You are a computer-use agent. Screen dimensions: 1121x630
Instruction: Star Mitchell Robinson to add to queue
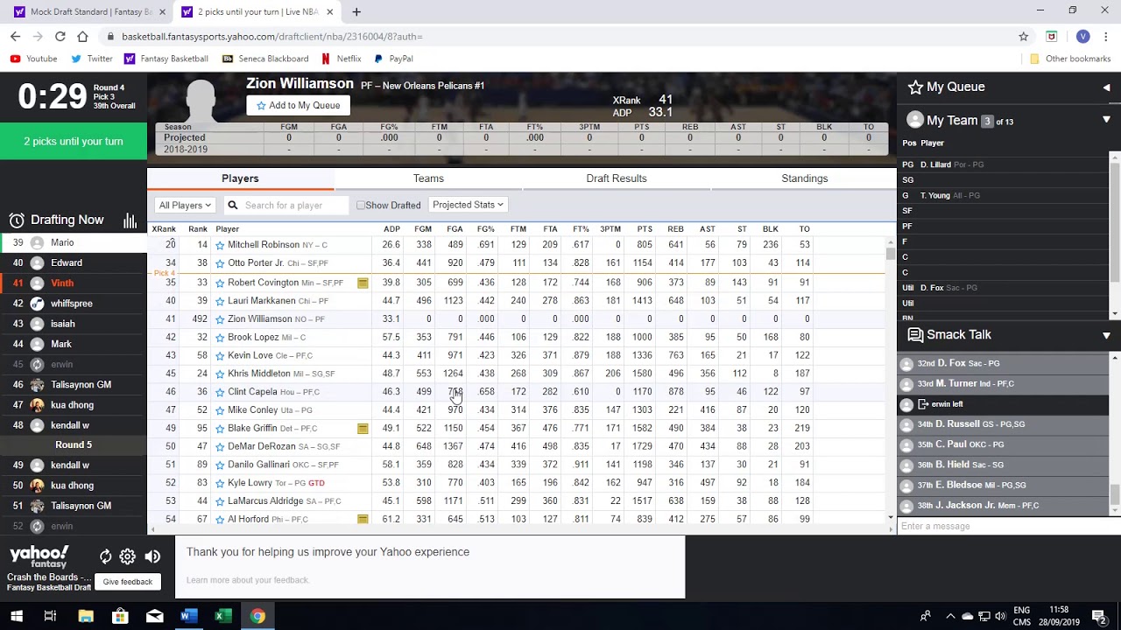click(220, 245)
